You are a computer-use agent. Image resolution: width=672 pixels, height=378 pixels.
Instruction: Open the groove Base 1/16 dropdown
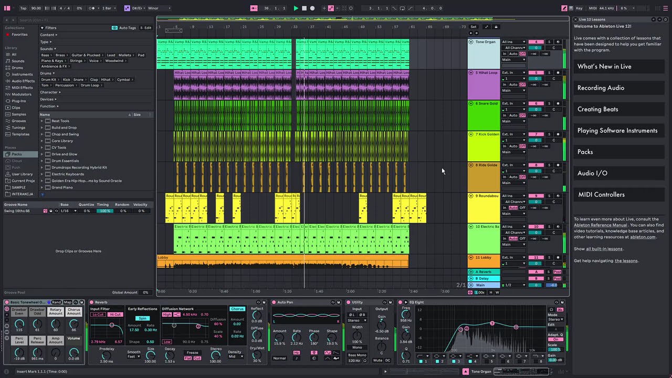click(68, 211)
